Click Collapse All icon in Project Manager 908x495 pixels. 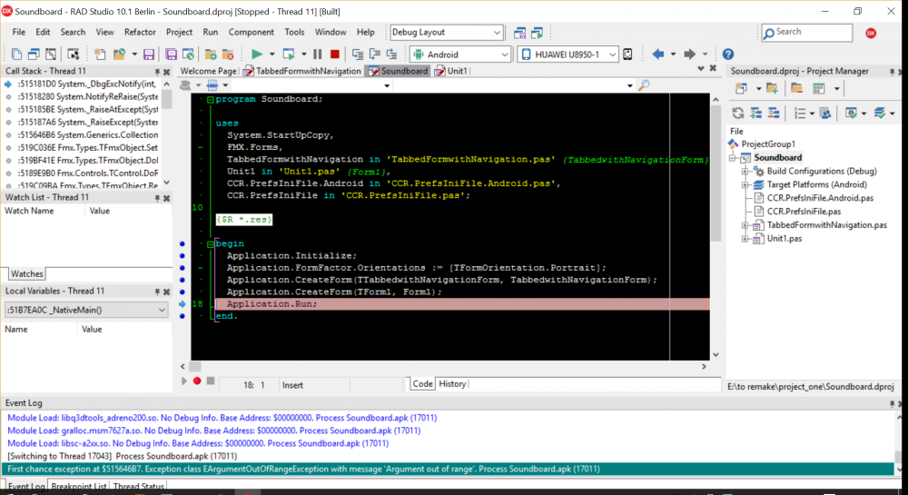(x=774, y=113)
